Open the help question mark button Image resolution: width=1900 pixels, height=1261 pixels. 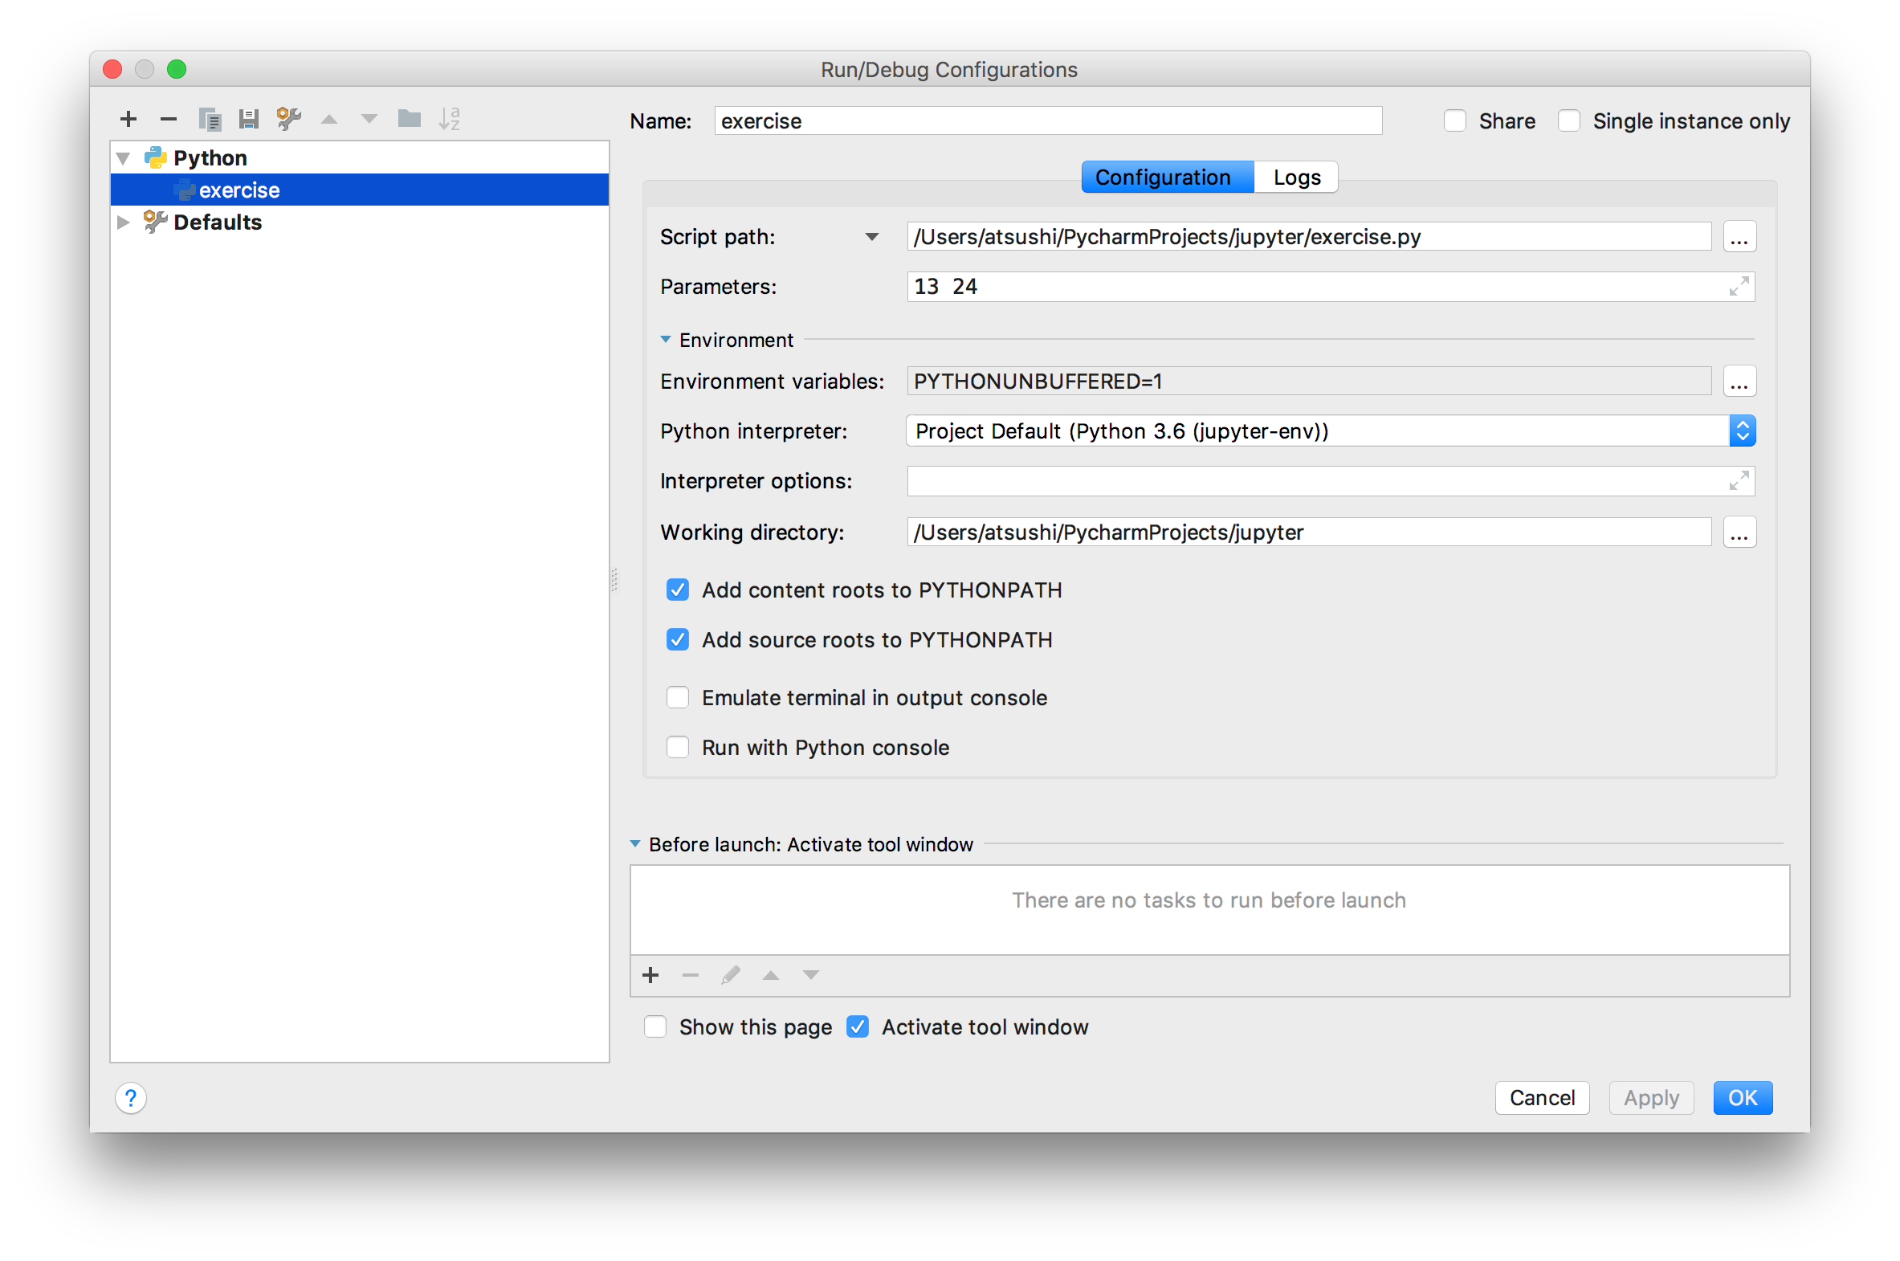click(x=131, y=1098)
